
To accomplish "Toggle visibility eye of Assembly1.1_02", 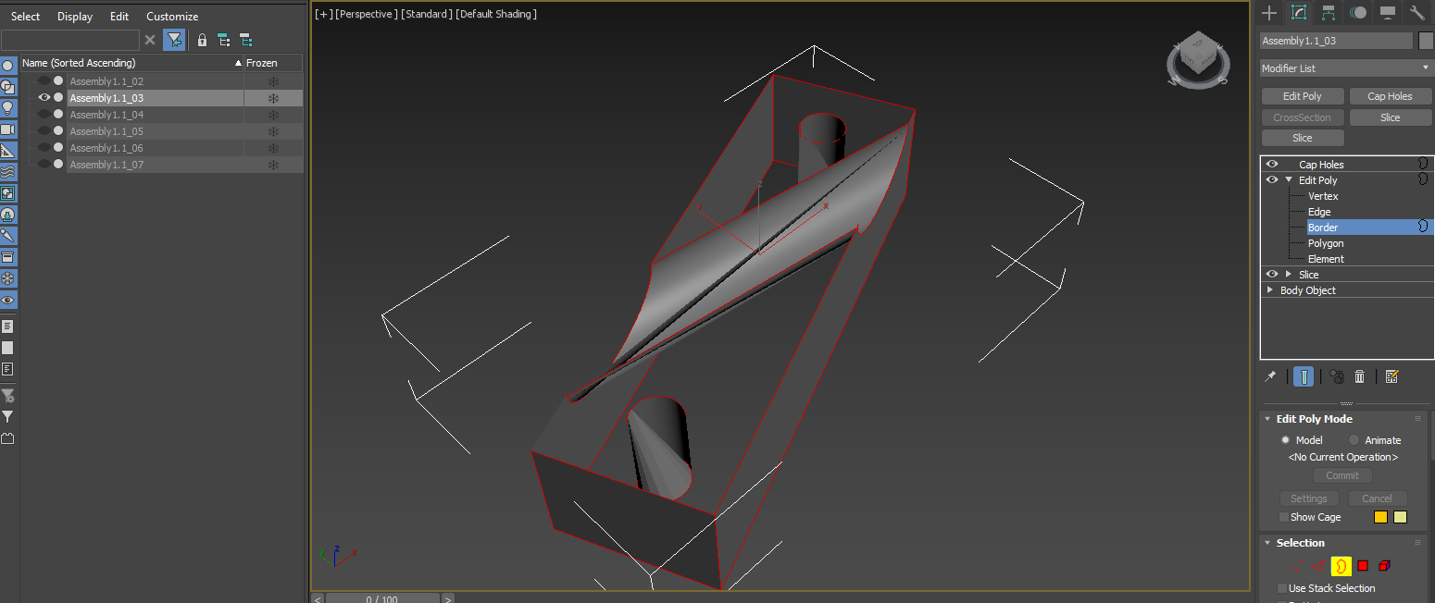I will point(44,81).
